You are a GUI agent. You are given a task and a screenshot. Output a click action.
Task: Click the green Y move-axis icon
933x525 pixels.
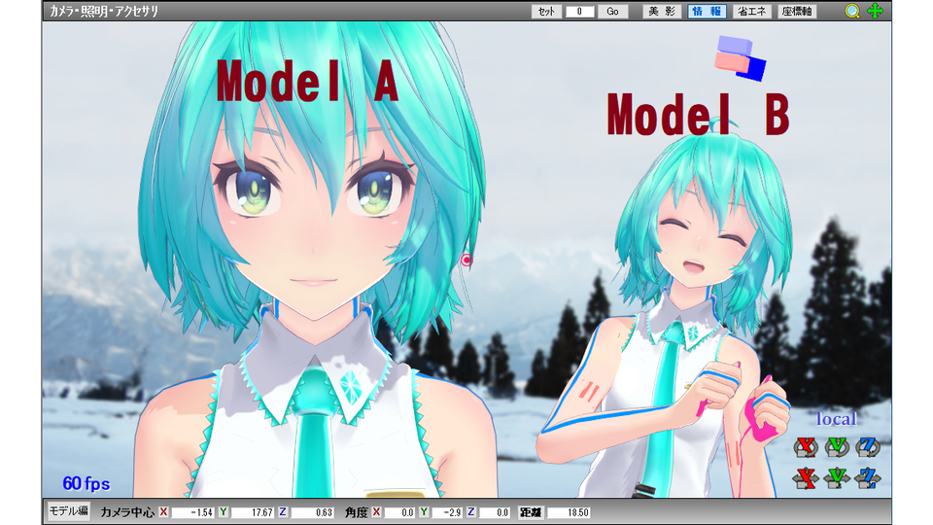[x=837, y=477]
